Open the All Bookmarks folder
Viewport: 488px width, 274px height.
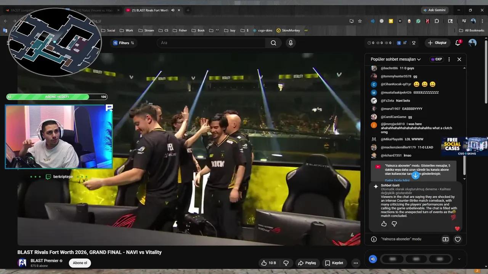pos(472,30)
